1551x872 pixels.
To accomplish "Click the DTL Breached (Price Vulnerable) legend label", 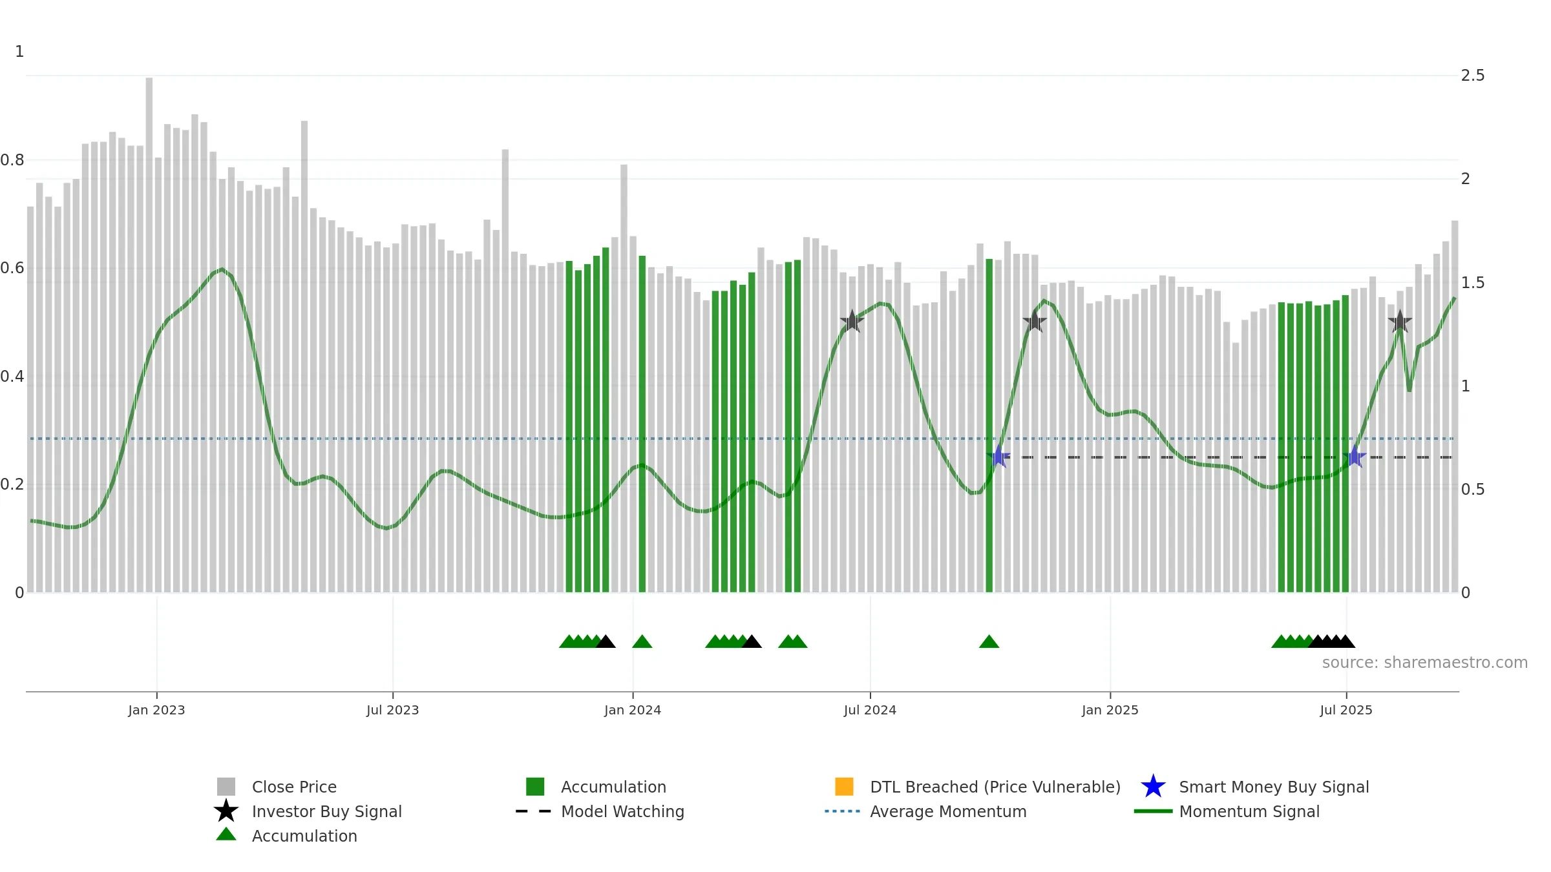I will [995, 787].
